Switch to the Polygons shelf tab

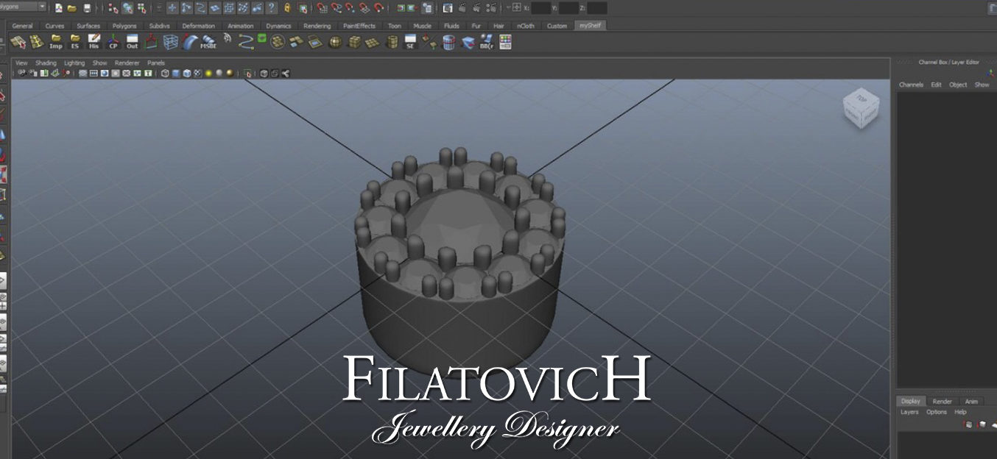[x=124, y=26]
